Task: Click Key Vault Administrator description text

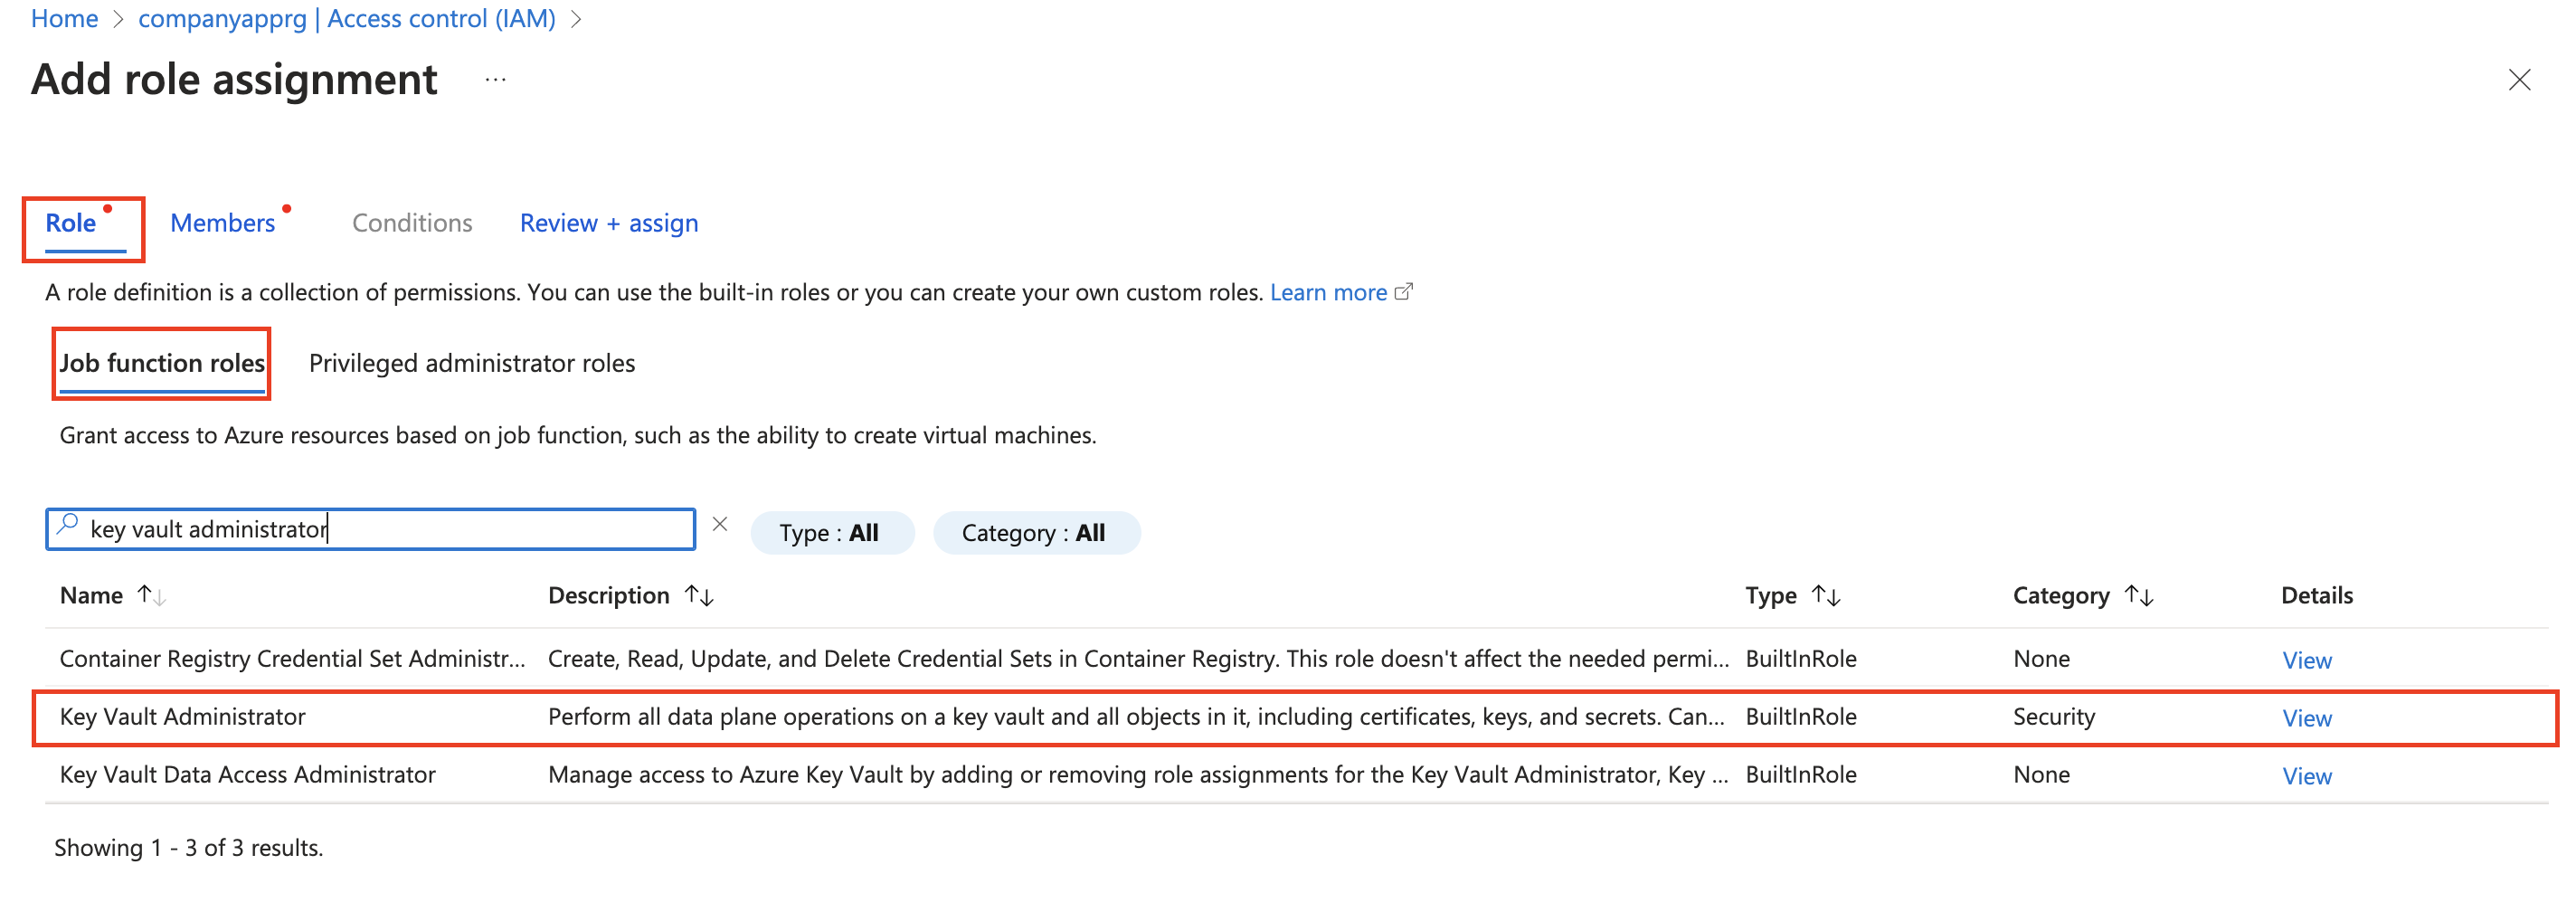Action: (1136, 717)
